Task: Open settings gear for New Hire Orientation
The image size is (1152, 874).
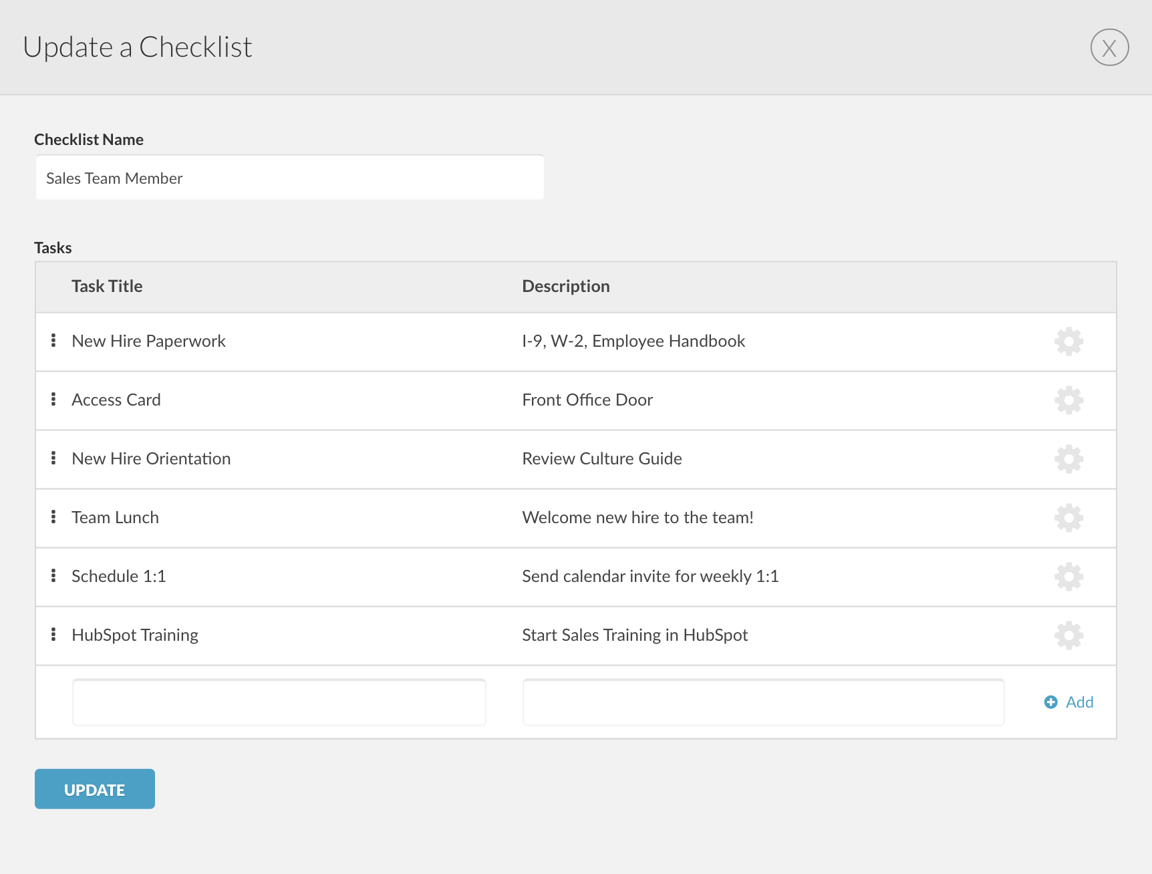Action: (x=1068, y=459)
